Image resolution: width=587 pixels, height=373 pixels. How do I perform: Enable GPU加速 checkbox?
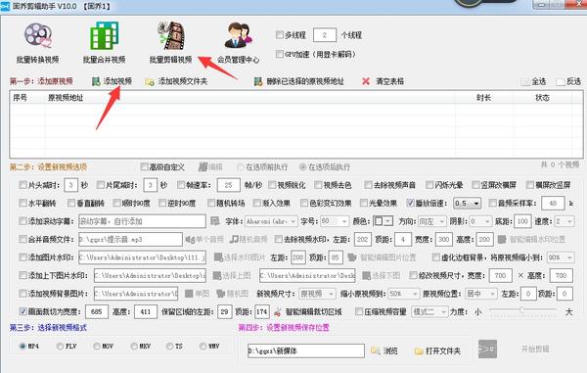(x=280, y=54)
